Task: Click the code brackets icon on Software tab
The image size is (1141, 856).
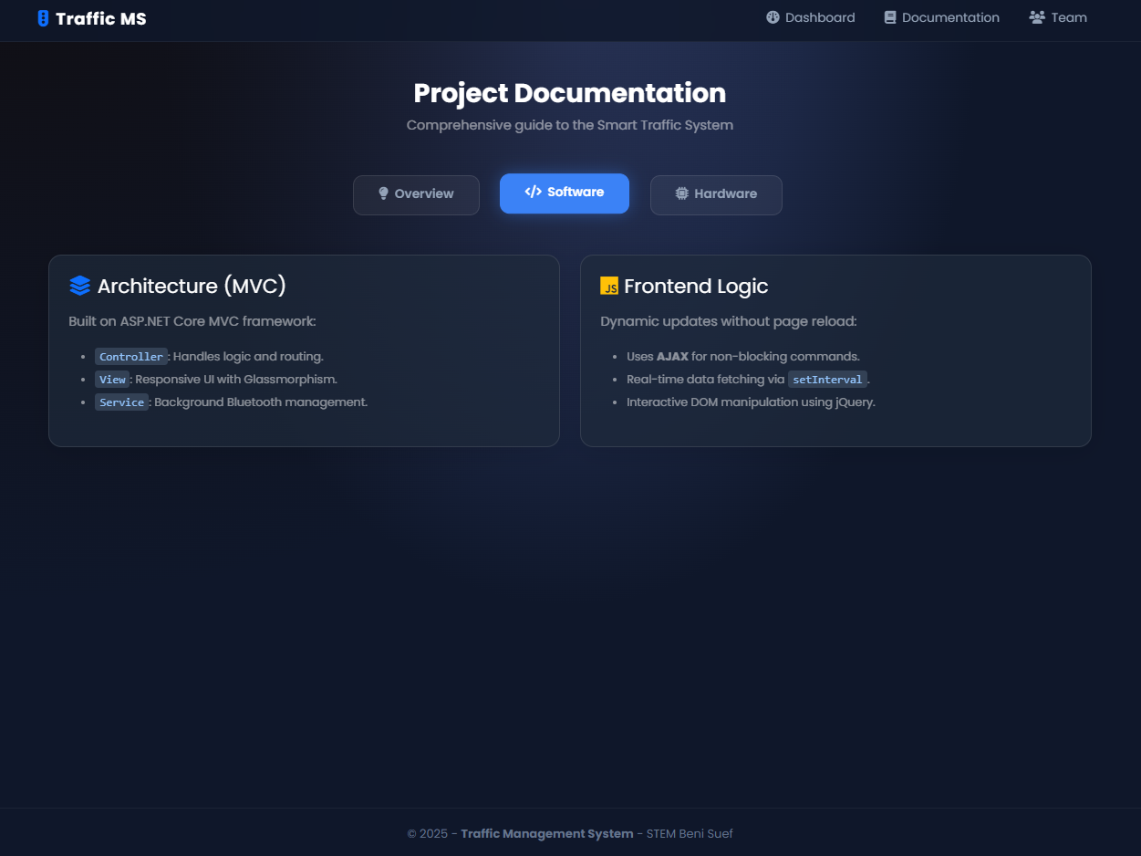Action: coord(533,192)
